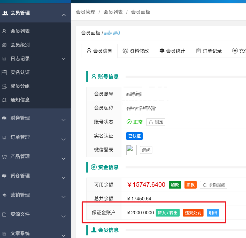Expand the 订单管理 menu section
The height and width of the screenshot is (238, 246).
64,139
